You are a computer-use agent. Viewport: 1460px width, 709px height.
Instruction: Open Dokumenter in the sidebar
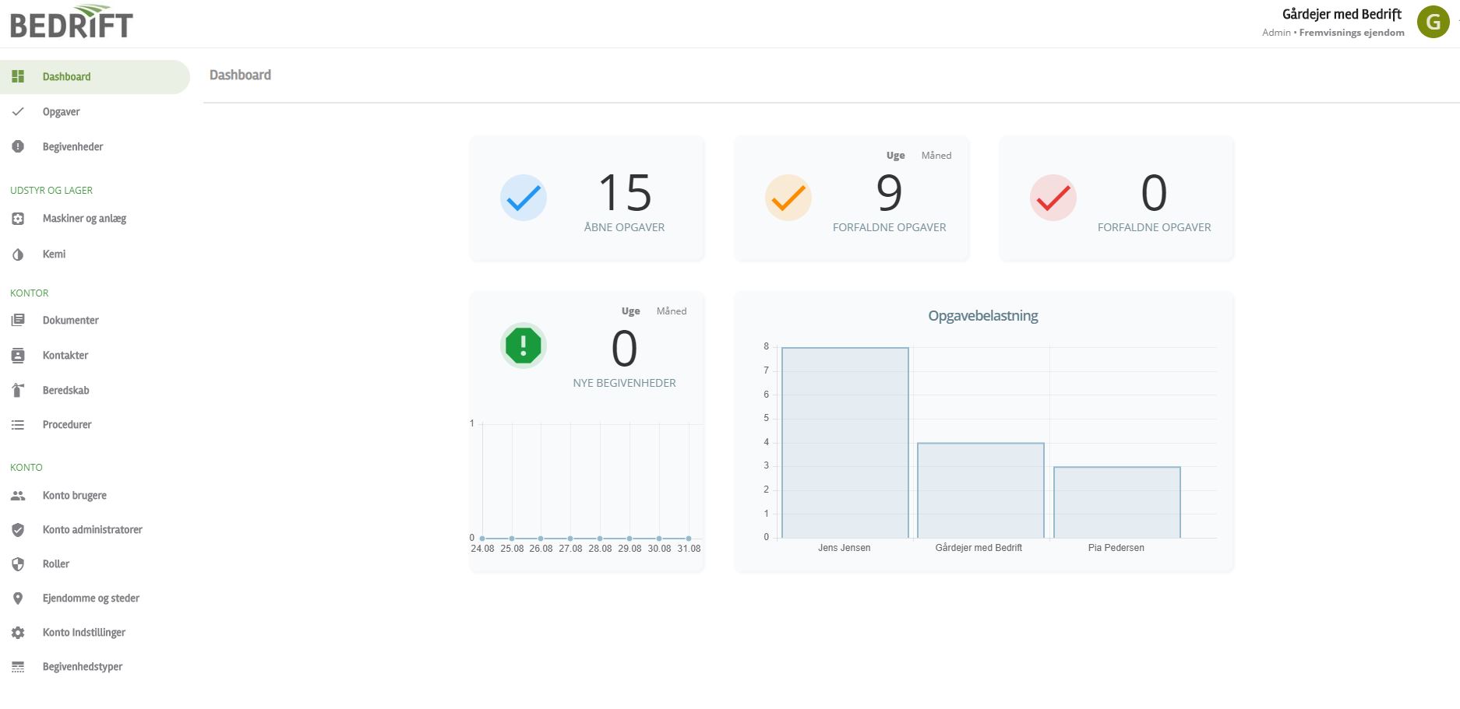pyautogui.click(x=70, y=321)
